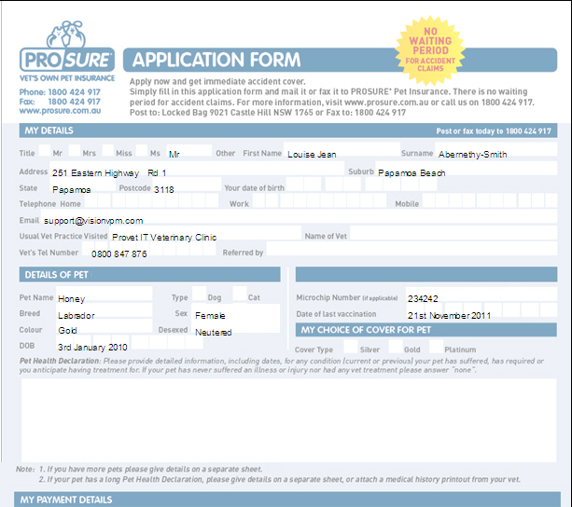Screen dimensions: 572x507
Task: Click the pet DOB field
Action: click(130, 342)
